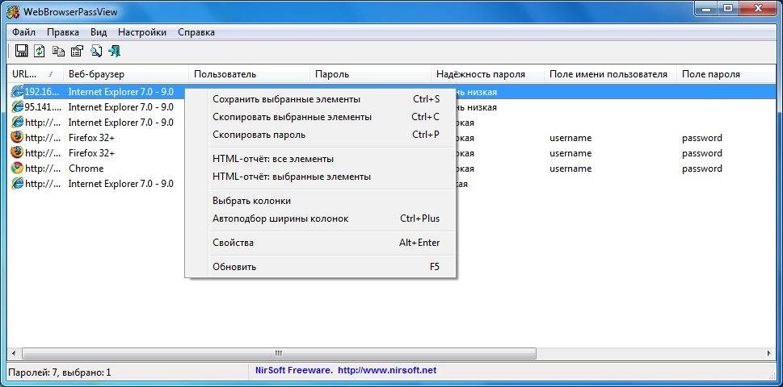This screenshot has width=783, height=387.
Task: Click the Find magnifier toolbar icon
Action: [96, 51]
